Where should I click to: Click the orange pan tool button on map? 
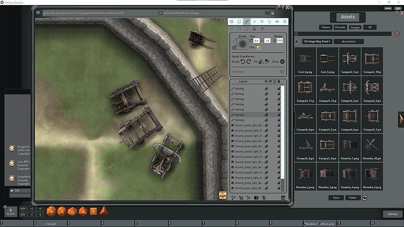223,195
